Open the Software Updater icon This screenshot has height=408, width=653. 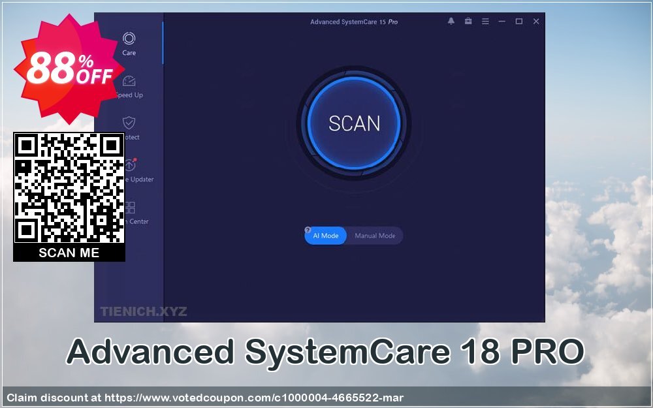click(131, 165)
